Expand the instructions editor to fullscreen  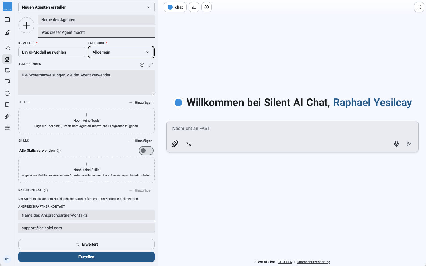pos(151,65)
